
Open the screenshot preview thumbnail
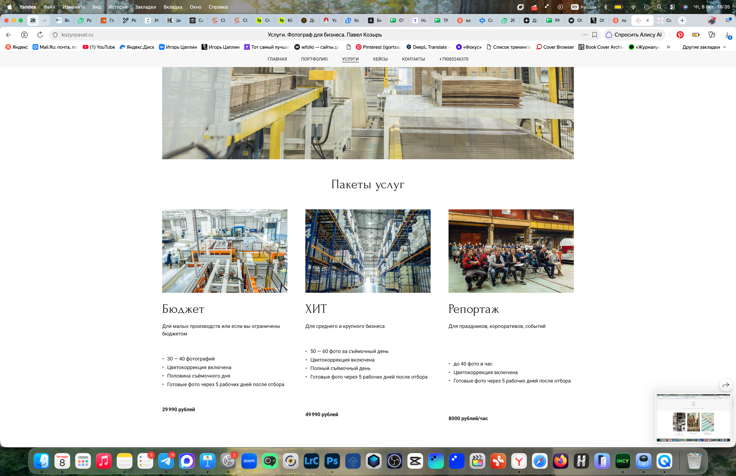[x=693, y=417]
